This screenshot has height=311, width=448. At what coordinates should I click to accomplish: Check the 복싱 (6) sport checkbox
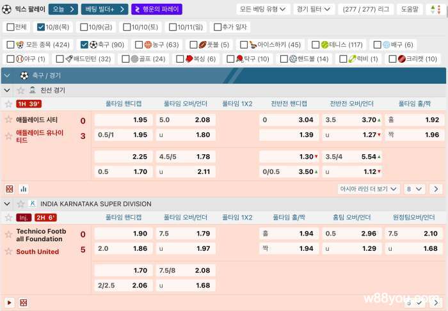[x=180, y=59]
